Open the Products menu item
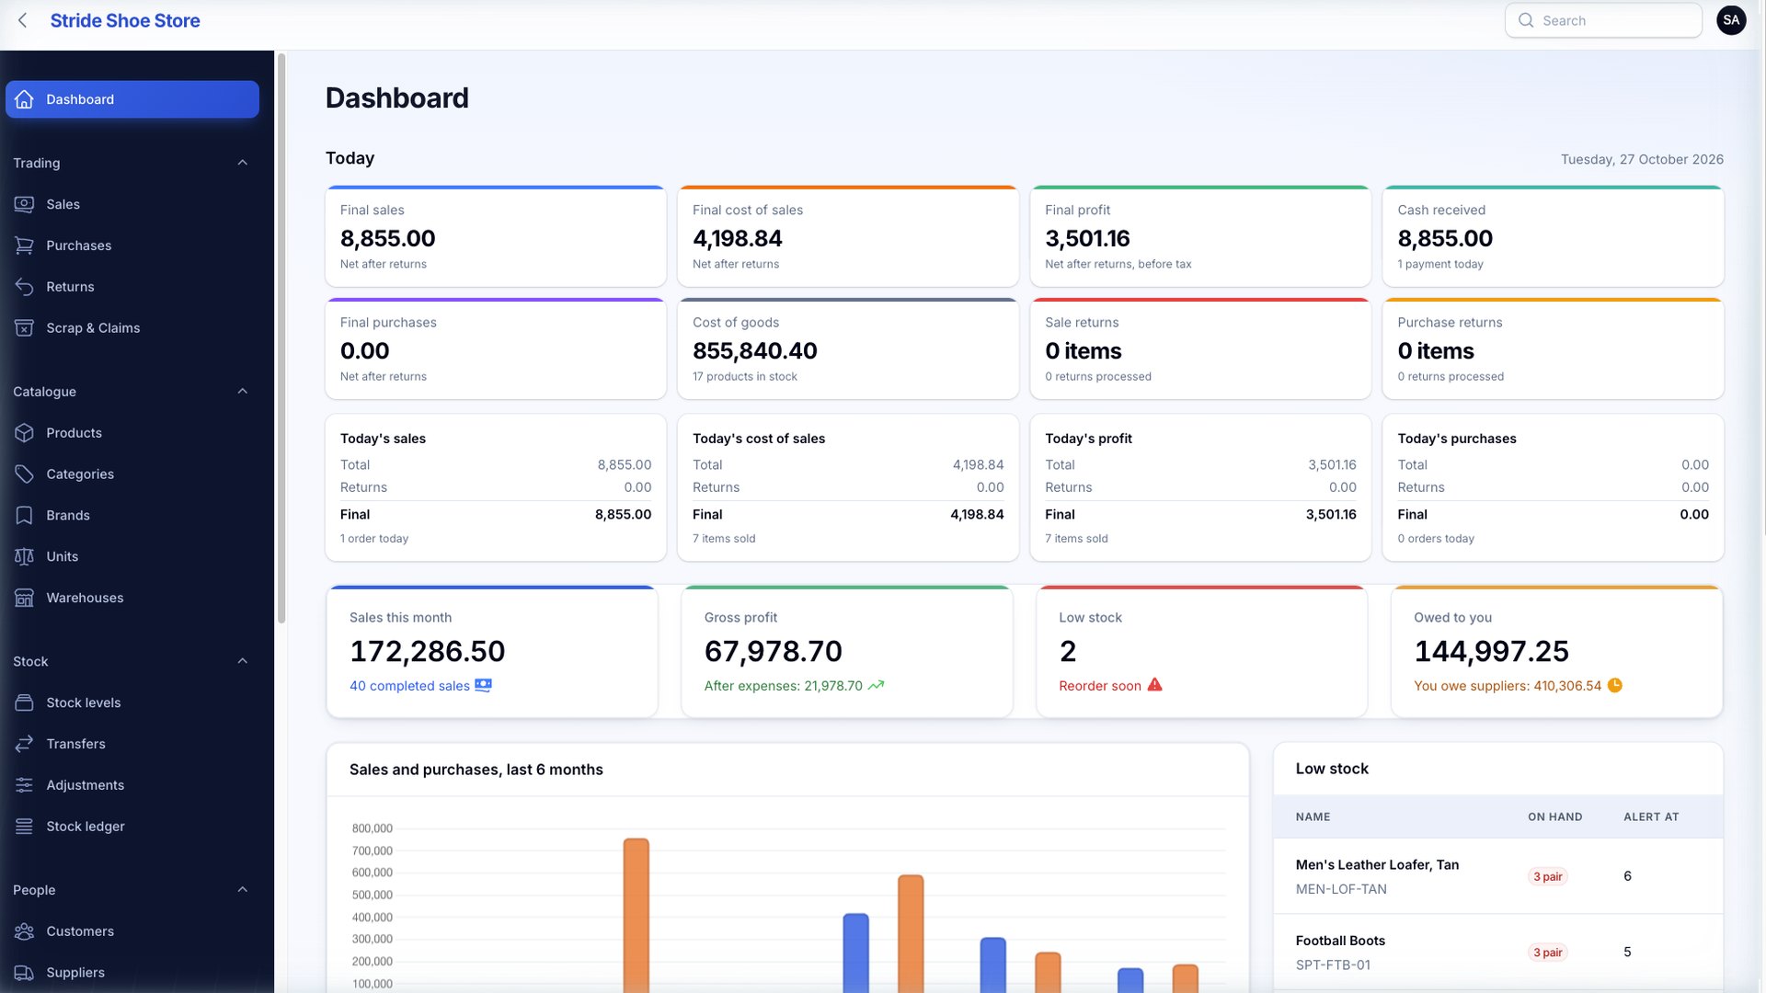 pyautogui.click(x=132, y=433)
